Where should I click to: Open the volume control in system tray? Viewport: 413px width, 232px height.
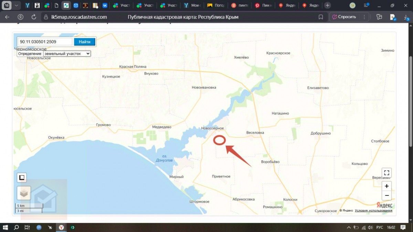coord(370,228)
